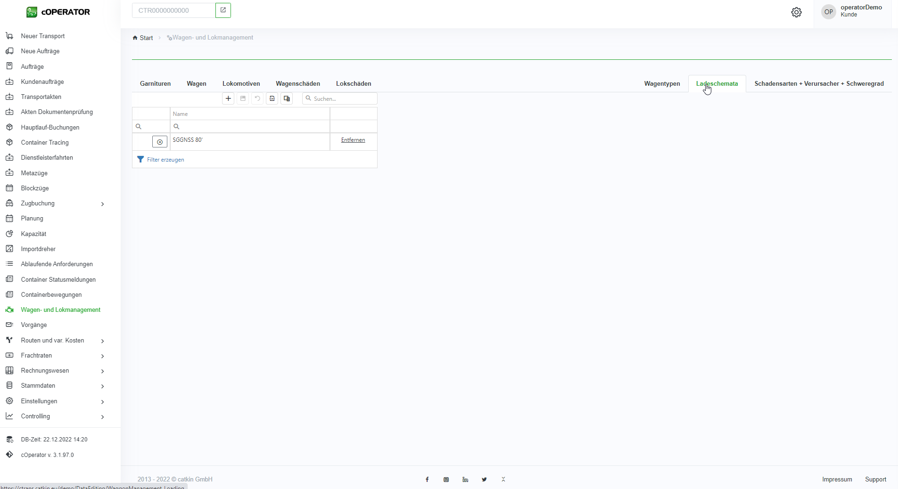Click the funnel icon for Filter erzeugen
Image resolution: width=898 pixels, height=489 pixels.
(140, 160)
